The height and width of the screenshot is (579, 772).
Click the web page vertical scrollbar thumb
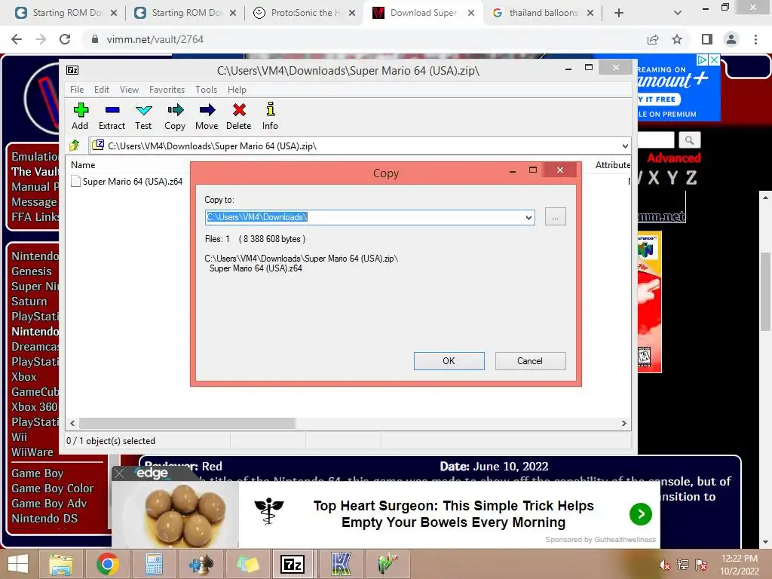tap(765, 292)
